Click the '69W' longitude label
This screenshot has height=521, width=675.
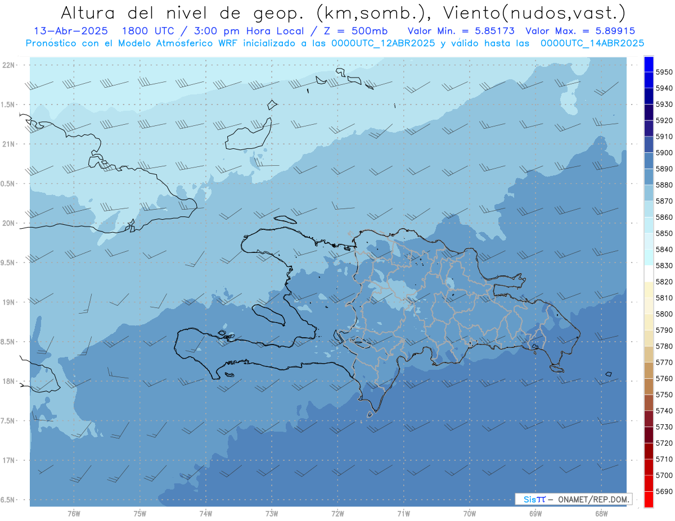click(535, 514)
